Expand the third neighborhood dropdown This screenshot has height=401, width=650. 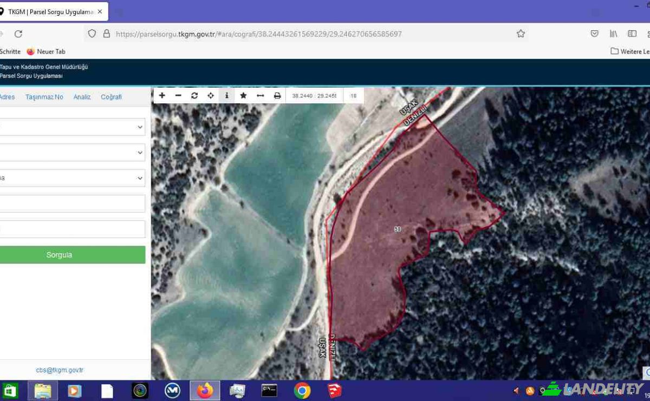pos(71,178)
